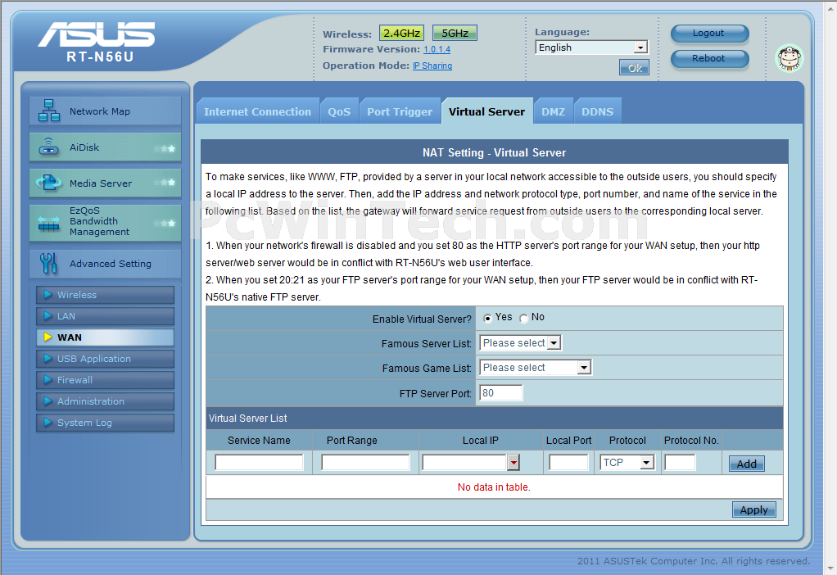The height and width of the screenshot is (575, 837).
Task: Toggle the 5GHz wireless band
Action: 455,33
